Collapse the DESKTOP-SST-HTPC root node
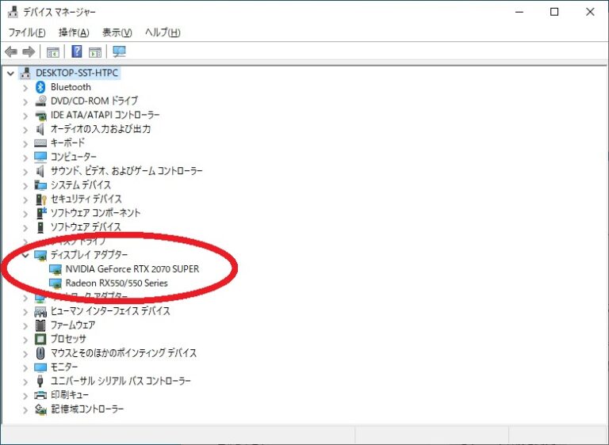 tap(10, 73)
